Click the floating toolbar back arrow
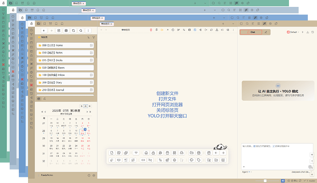 pos(216,153)
